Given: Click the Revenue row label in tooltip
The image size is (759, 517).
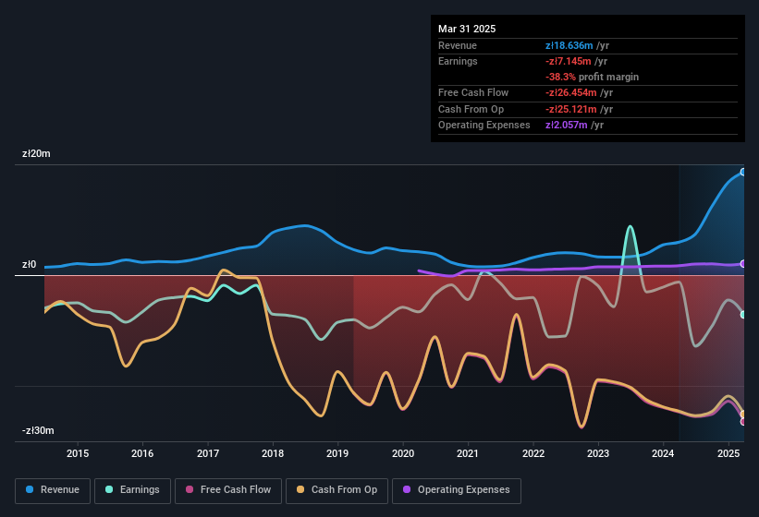Looking at the screenshot, I should click(458, 45).
